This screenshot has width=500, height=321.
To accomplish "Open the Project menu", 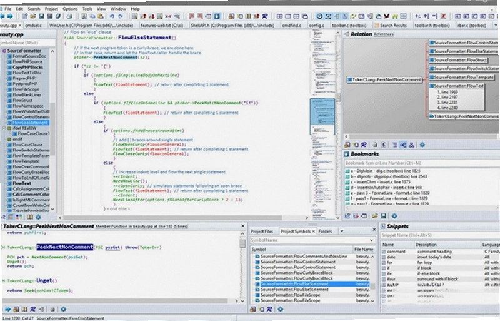I will point(51,9).
